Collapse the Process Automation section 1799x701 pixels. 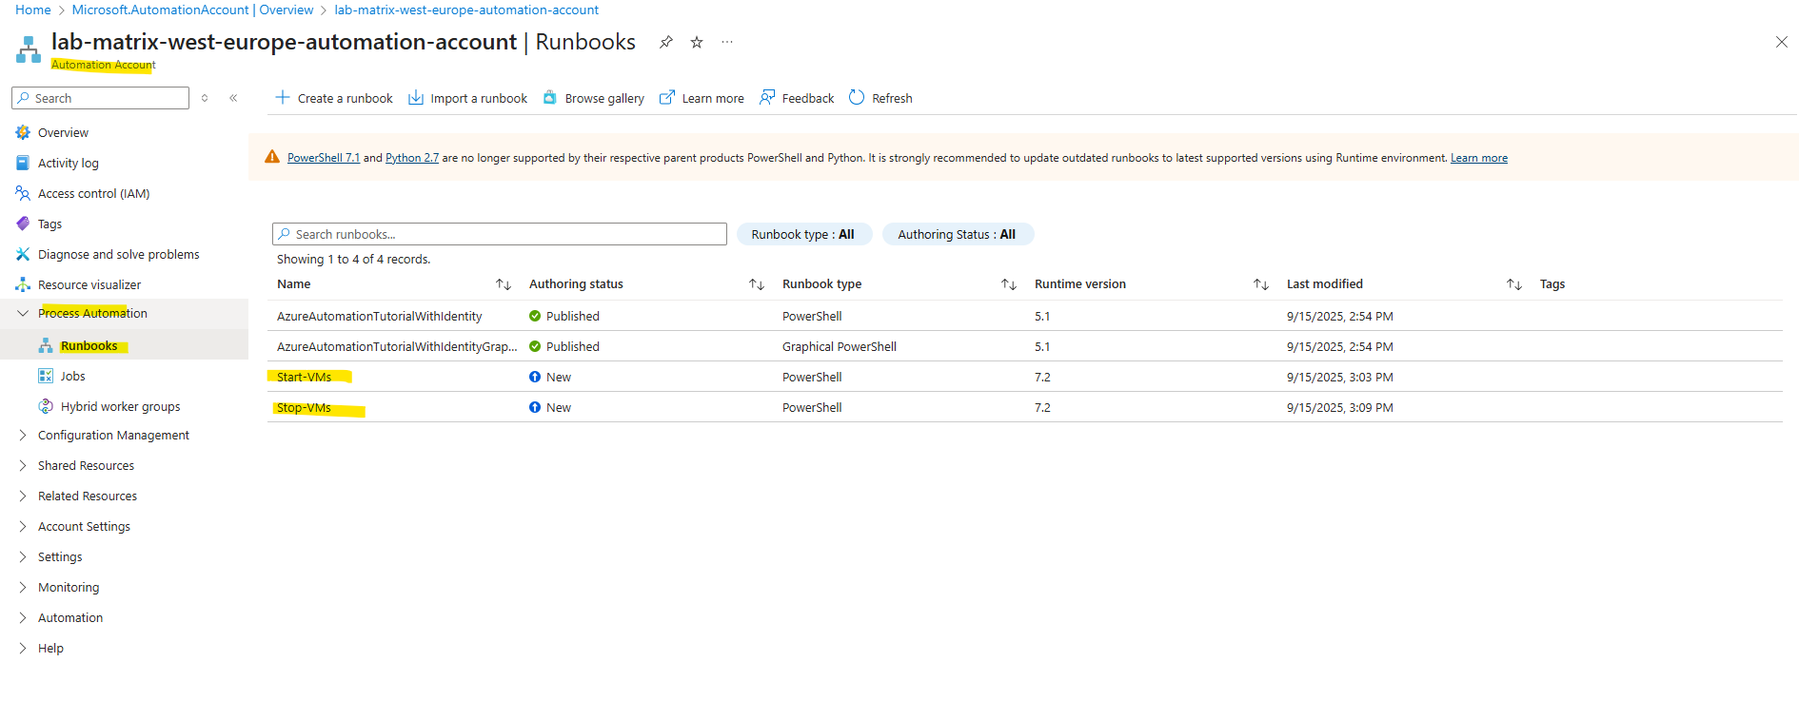(x=23, y=313)
